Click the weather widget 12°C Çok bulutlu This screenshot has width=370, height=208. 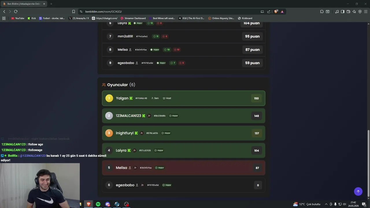pyautogui.click(x=307, y=204)
